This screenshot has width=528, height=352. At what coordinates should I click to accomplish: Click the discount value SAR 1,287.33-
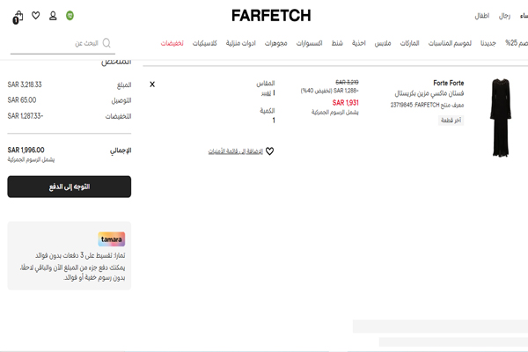click(26, 116)
